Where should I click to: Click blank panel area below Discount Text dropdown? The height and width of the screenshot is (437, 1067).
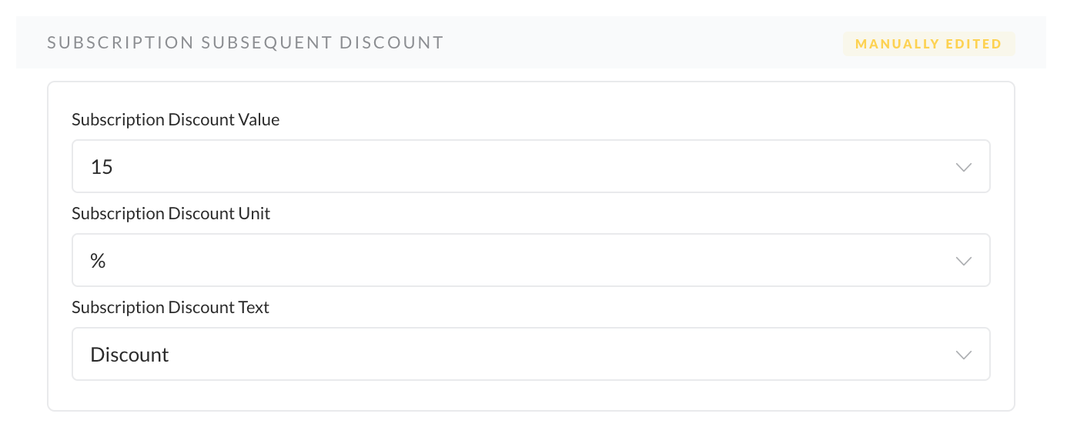(531, 395)
